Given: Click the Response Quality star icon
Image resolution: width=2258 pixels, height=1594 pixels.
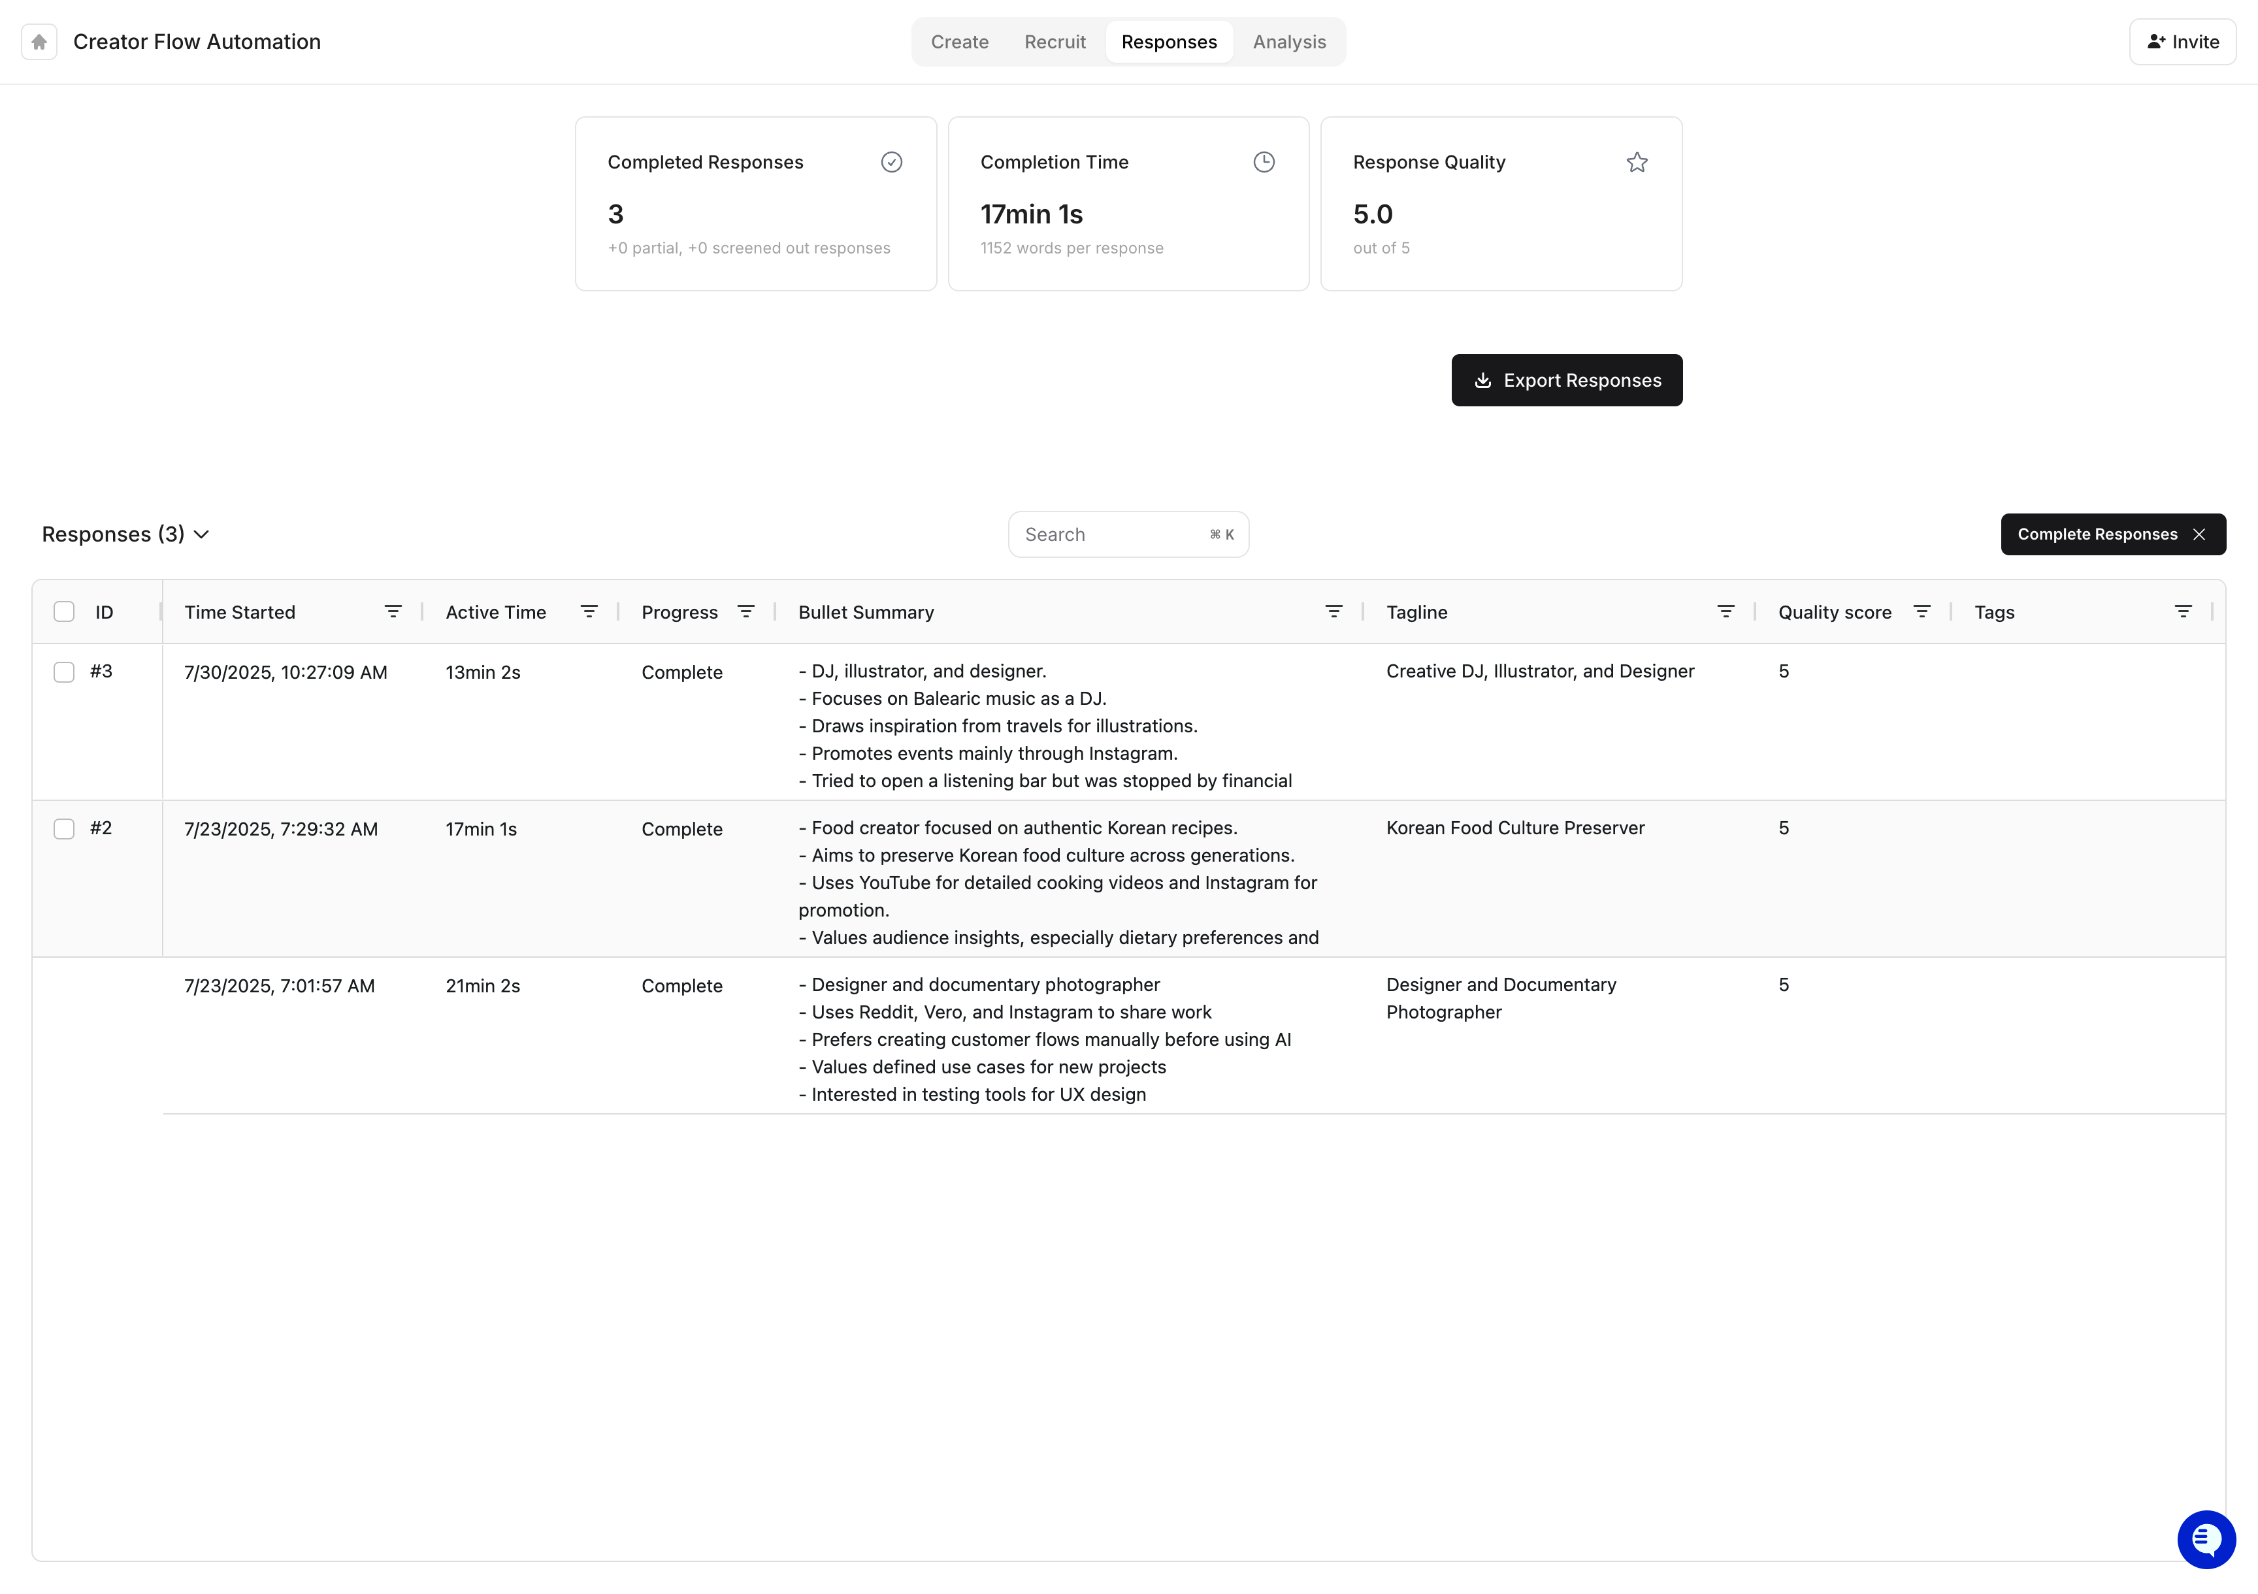Looking at the screenshot, I should click(1637, 162).
